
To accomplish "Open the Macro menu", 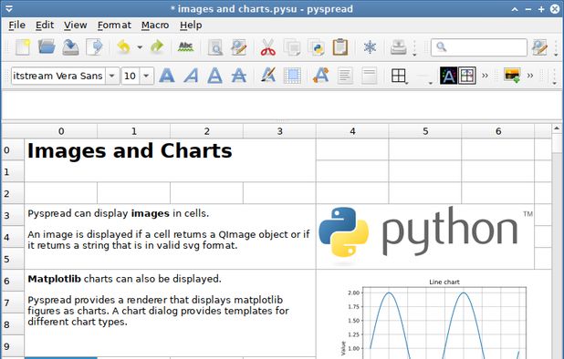I will click(155, 26).
